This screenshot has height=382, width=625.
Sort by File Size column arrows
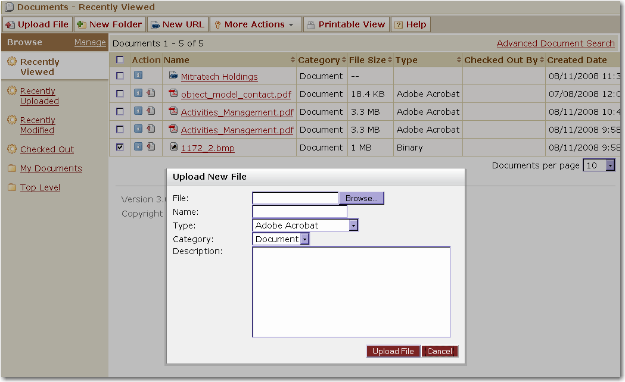pyautogui.click(x=390, y=60)
